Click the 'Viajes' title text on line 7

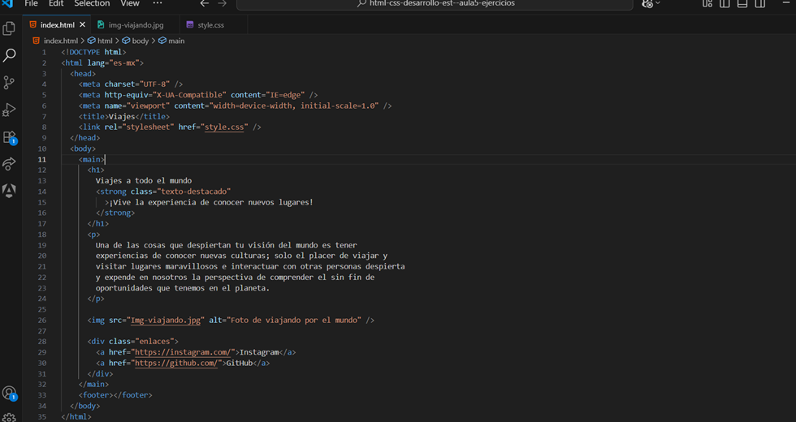pyautogui.click(x=122, y=116)
